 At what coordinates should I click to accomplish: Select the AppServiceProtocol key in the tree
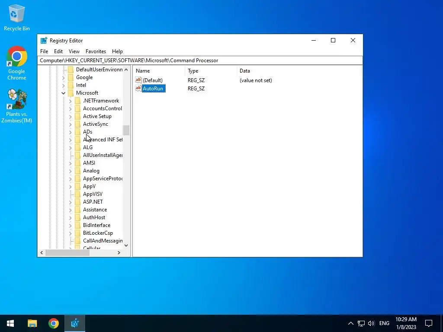click(103, 179)
